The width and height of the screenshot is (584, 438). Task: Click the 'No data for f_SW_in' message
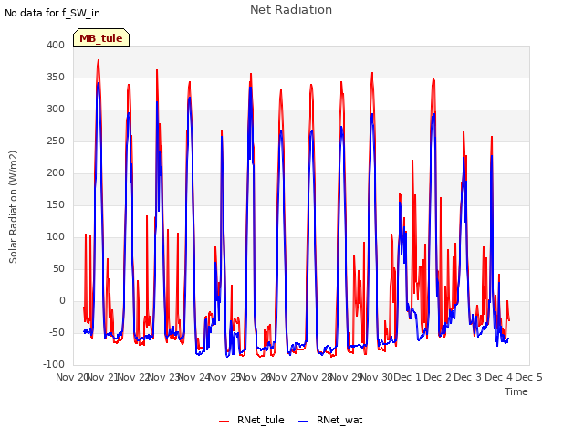coord(52,13)
